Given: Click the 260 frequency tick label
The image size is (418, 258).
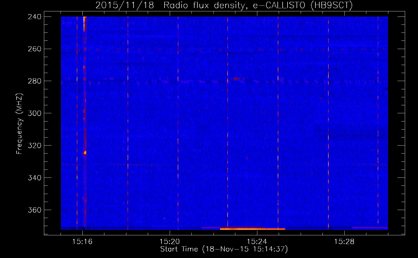Looking at the screenshot, I should pos(35,49).
